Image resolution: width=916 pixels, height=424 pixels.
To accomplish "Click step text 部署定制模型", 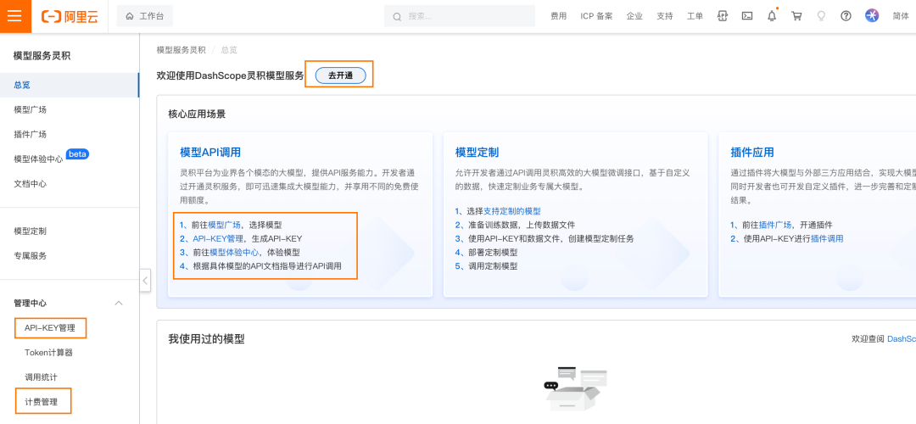I will [493, 253].
